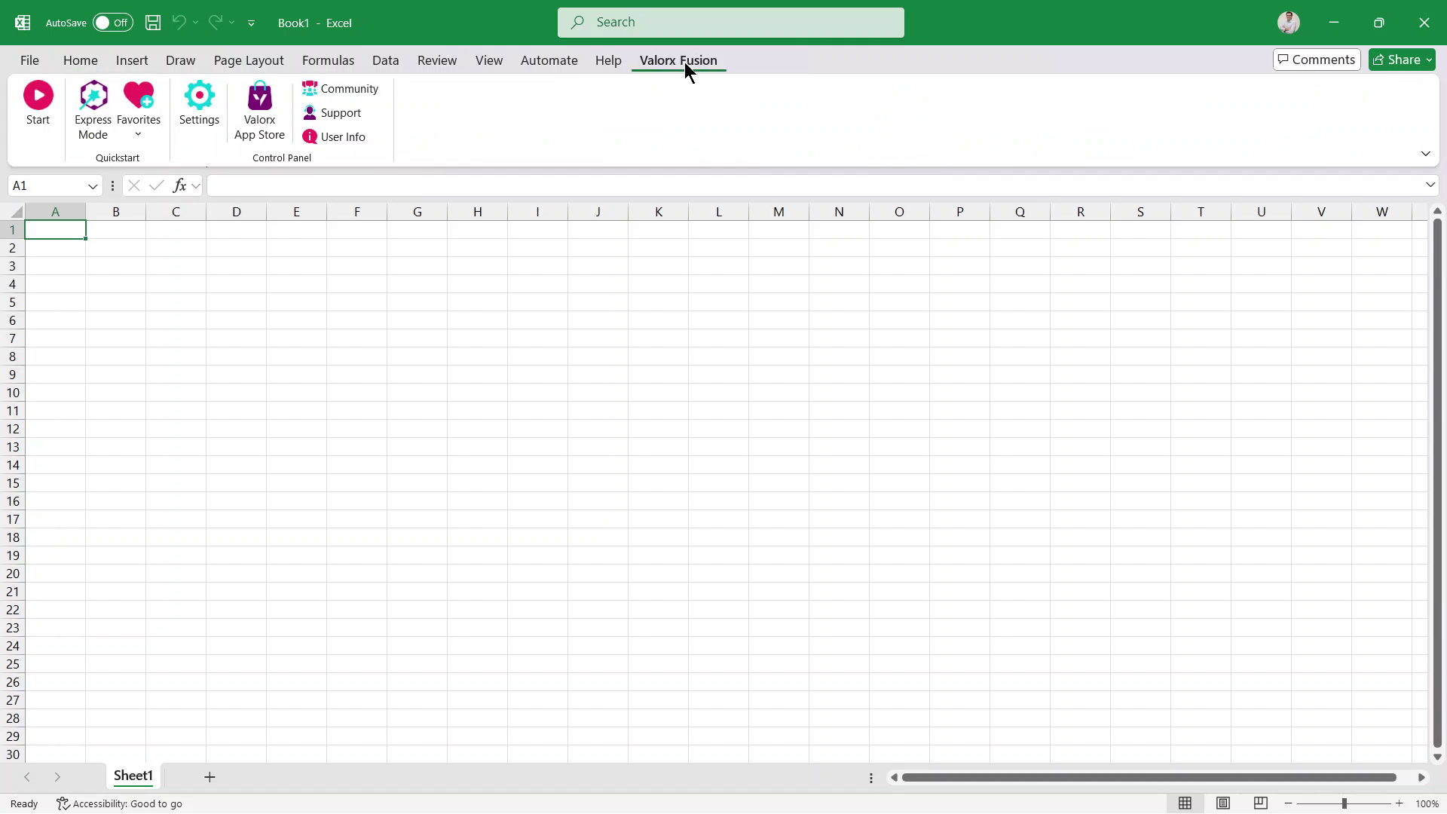The height and width of the screenshot is (814, 1447).
Task: Click the Favorites heart icon
Action: pyautogui.click(x=139, y=96)
